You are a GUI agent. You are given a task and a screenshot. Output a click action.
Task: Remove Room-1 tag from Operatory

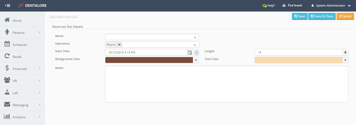click(x=120, y=45)
